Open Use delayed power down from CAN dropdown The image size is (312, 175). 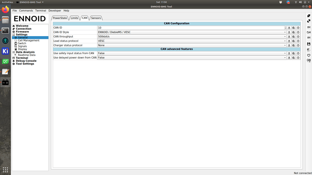pyautogui.click(x=192, y=58)
